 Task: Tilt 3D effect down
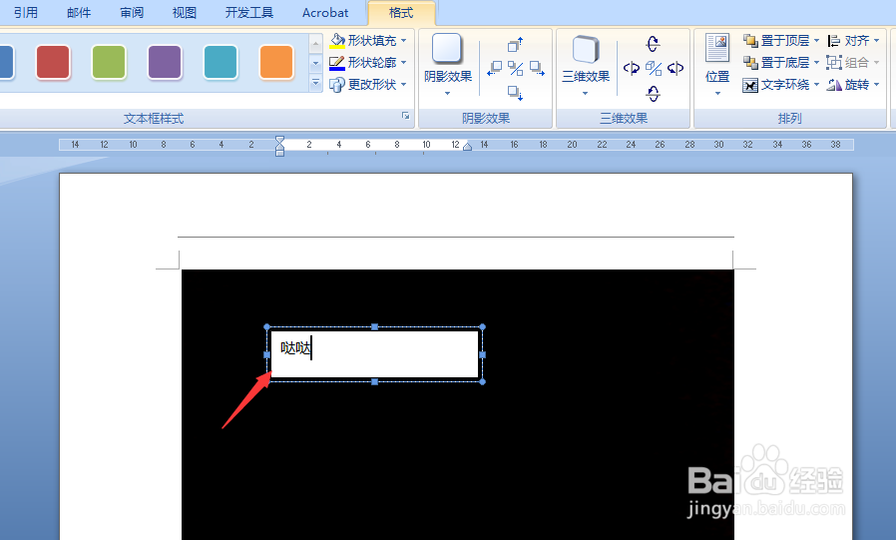click(x=654, y=93)
